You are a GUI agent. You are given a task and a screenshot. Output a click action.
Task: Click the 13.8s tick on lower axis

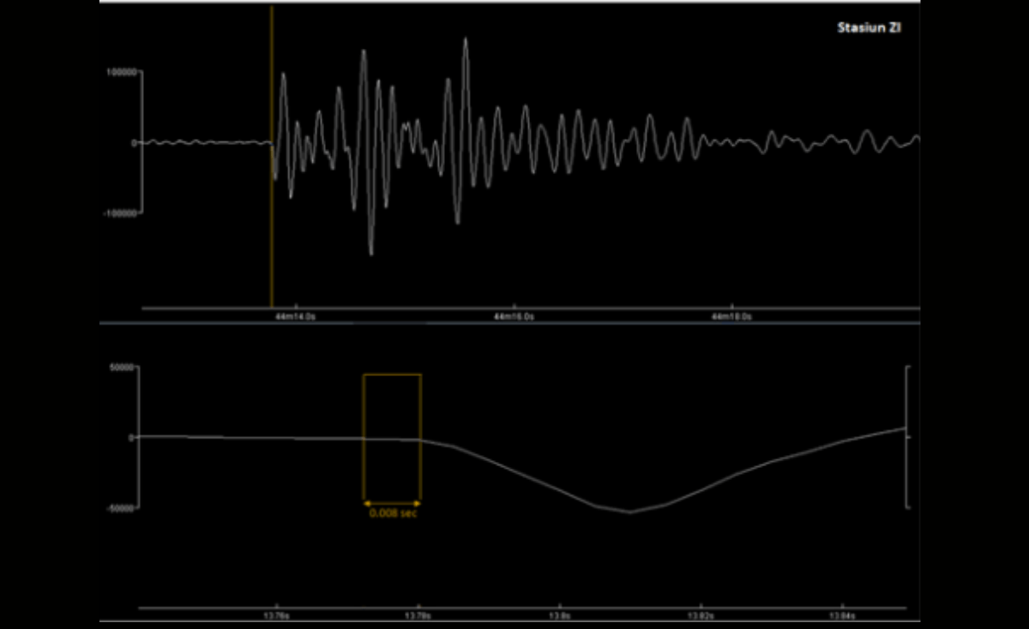coord(559,615)
